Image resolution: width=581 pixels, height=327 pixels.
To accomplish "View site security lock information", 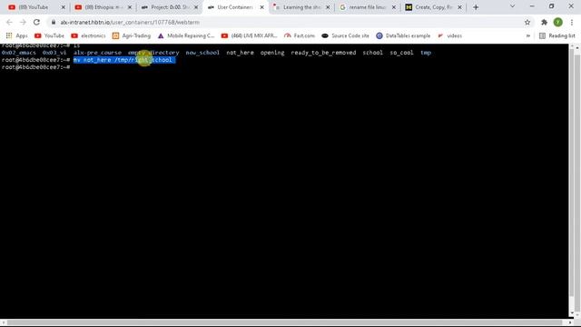I will [54, 22].
